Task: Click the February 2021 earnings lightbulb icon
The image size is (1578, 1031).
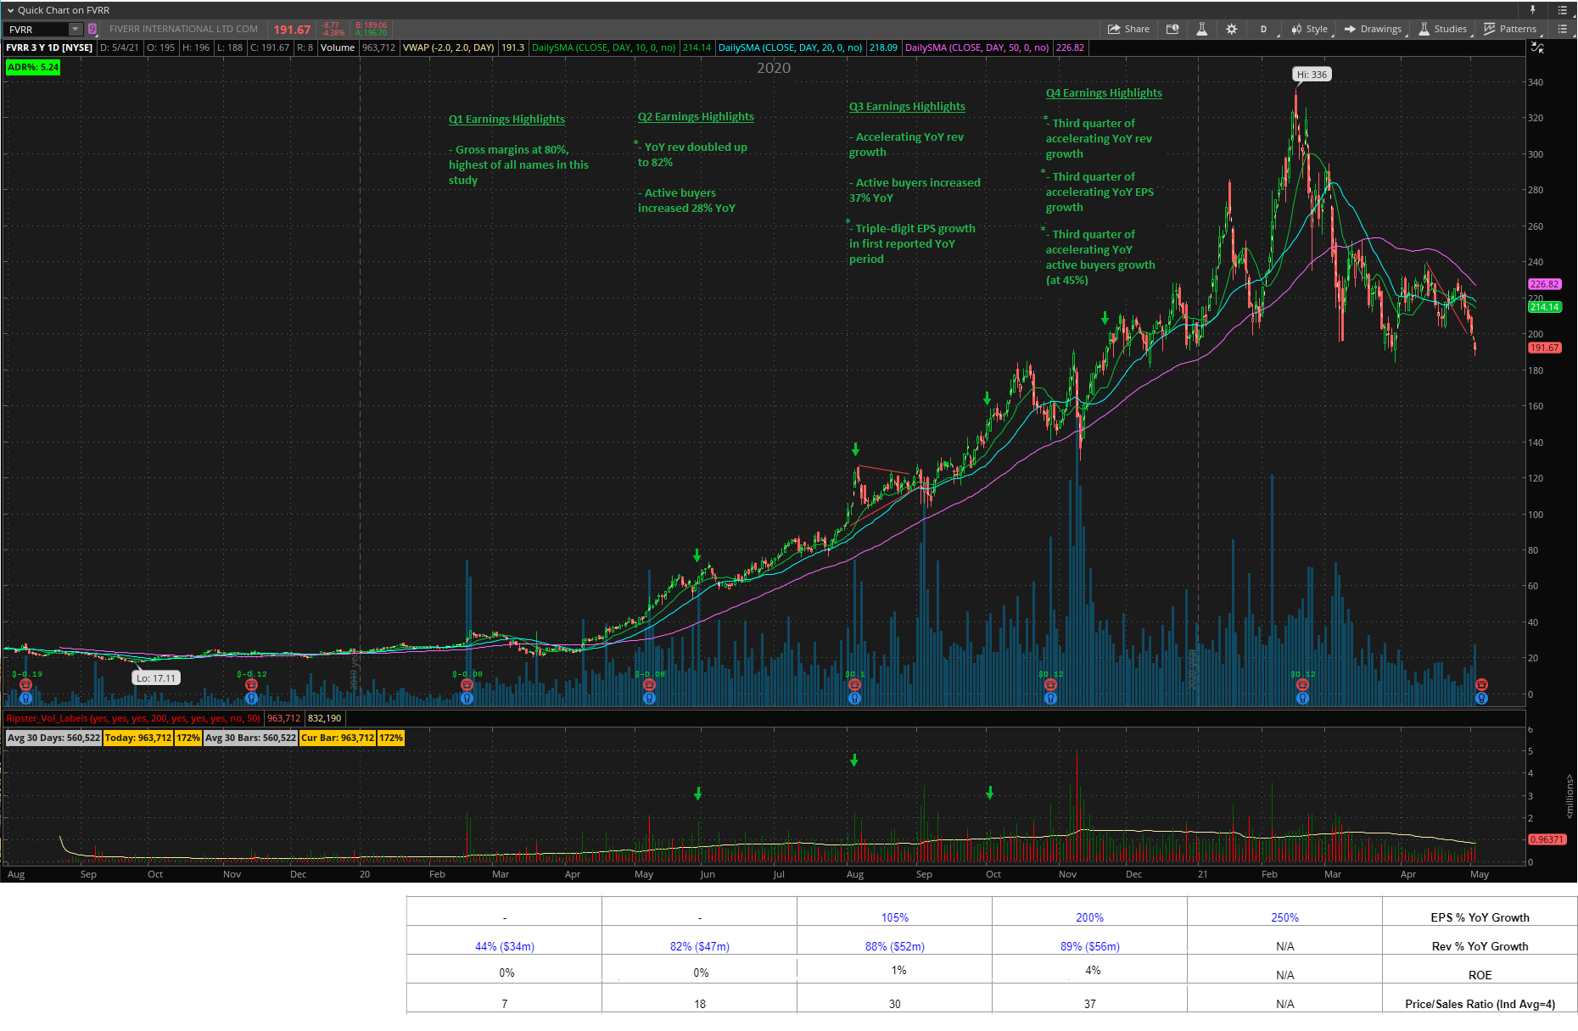Action: [x=1302, y=699]
